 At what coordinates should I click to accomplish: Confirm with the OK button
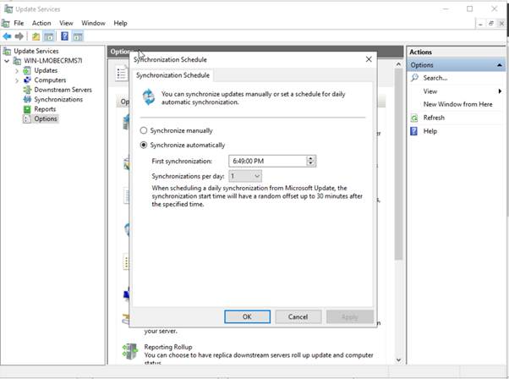247,316
